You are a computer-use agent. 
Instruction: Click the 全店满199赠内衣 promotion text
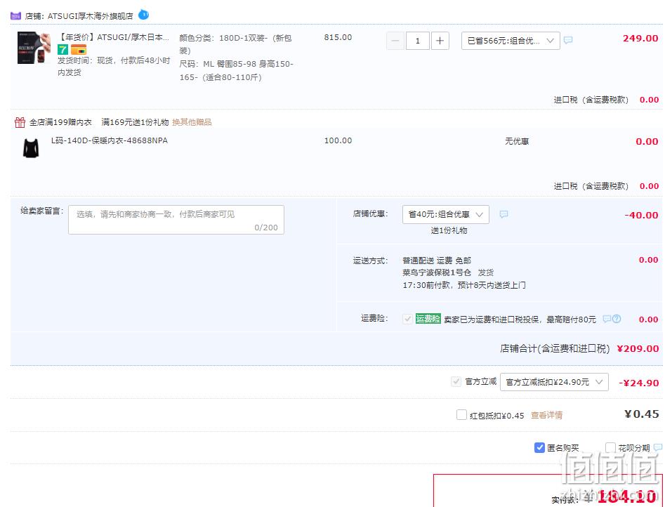pyautogui.click(x=60, y=122)
